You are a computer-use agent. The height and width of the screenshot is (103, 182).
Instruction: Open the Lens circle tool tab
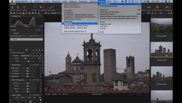coord(17,13)
